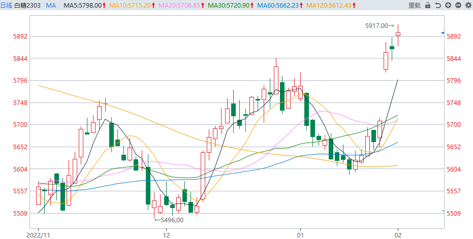473x239 pixels.
Task: Zoom out with the minus icon
Action: coord(458,5)
